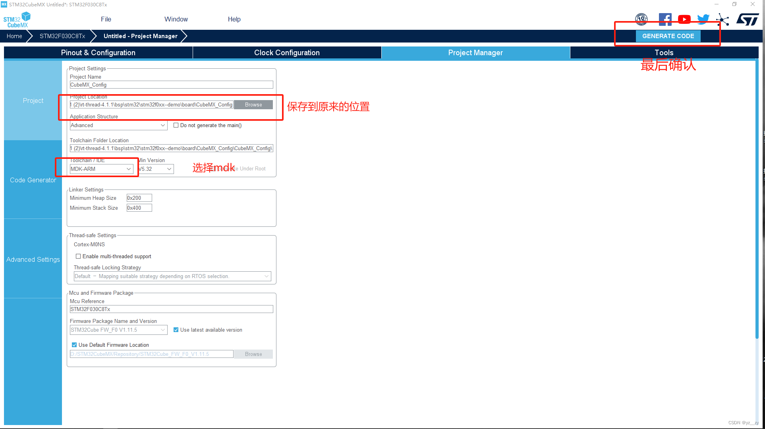
Task: Uncheck Use latest available version
Action: coord(176,330)
